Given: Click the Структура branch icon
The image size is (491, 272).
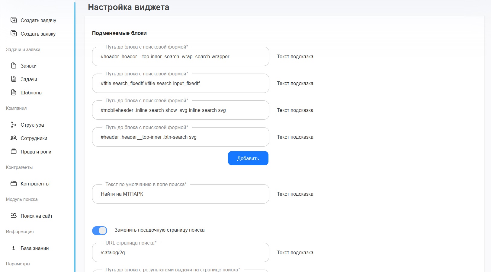Looking at the screenshot, I should coord(14,125).
